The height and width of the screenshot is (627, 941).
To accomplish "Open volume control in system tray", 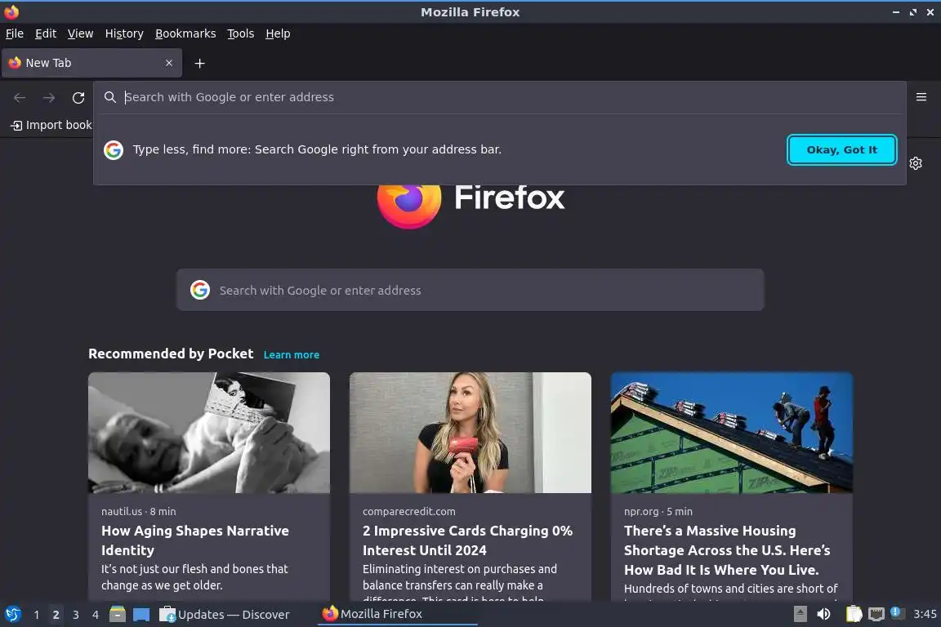I will [x=823, y=614].
